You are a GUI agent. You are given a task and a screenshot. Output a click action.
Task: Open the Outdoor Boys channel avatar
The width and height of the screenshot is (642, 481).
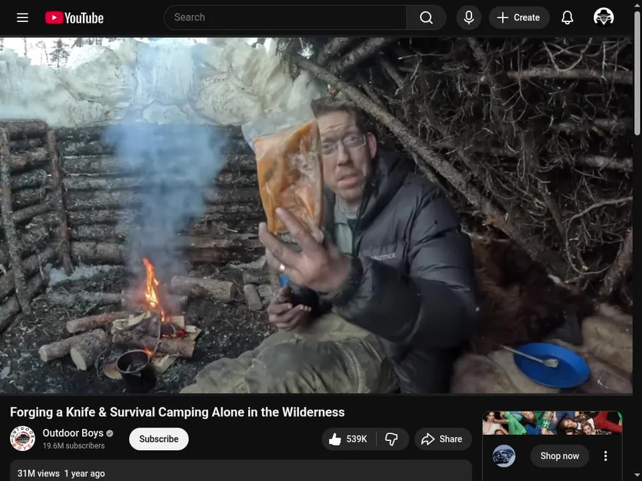pyautogui.click(x=23, y=438)
